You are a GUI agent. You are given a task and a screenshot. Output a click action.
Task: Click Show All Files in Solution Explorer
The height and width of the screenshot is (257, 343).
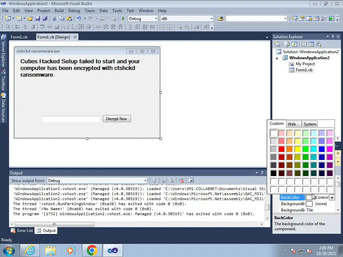(287, 45)
